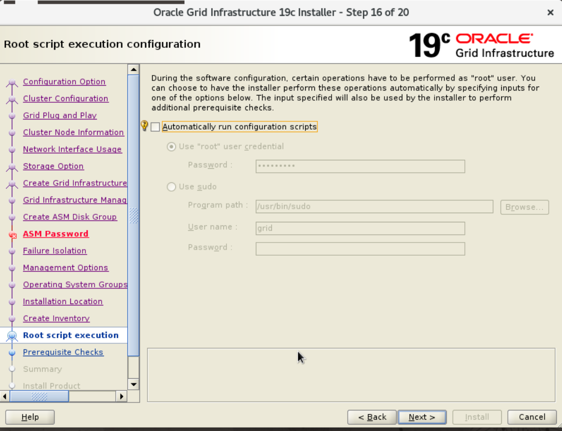Image resolution: width=562 pixels, height=431 pixels.
Task: Open the ASM Password step
Action: pyautogui.click(x=56, y=234)
